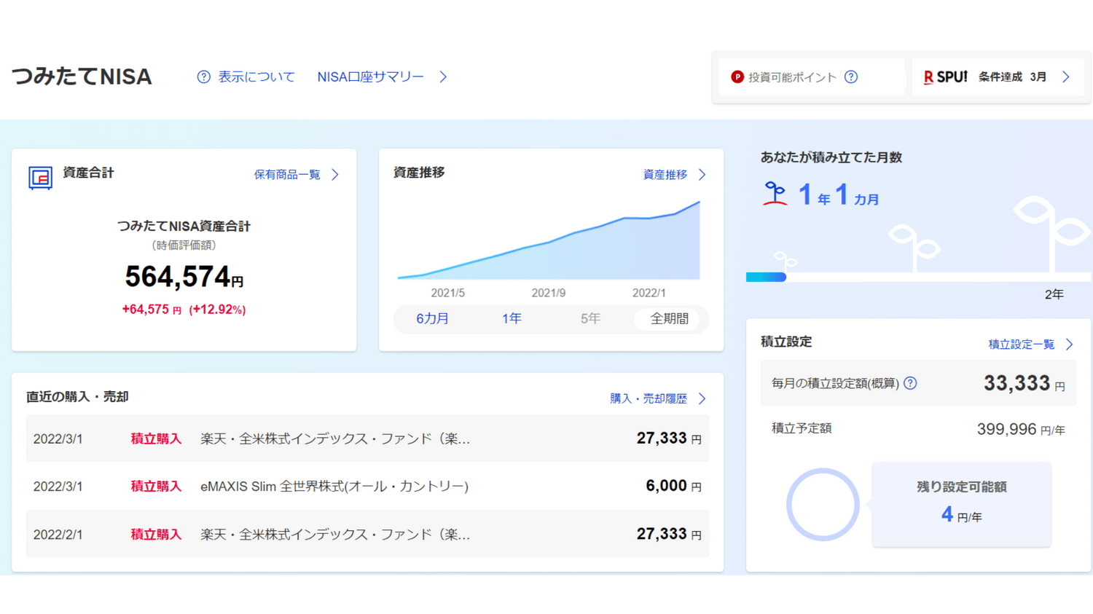1093x614 pixels.
Task: Open the 資産推移 link in chart card
Action: click(665, 175)
